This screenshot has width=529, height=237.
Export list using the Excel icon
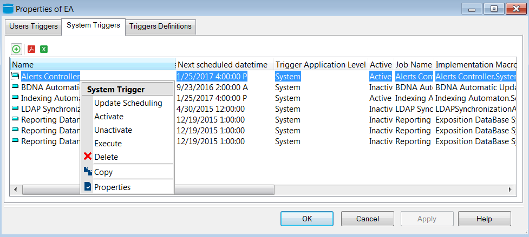[44, 49]
